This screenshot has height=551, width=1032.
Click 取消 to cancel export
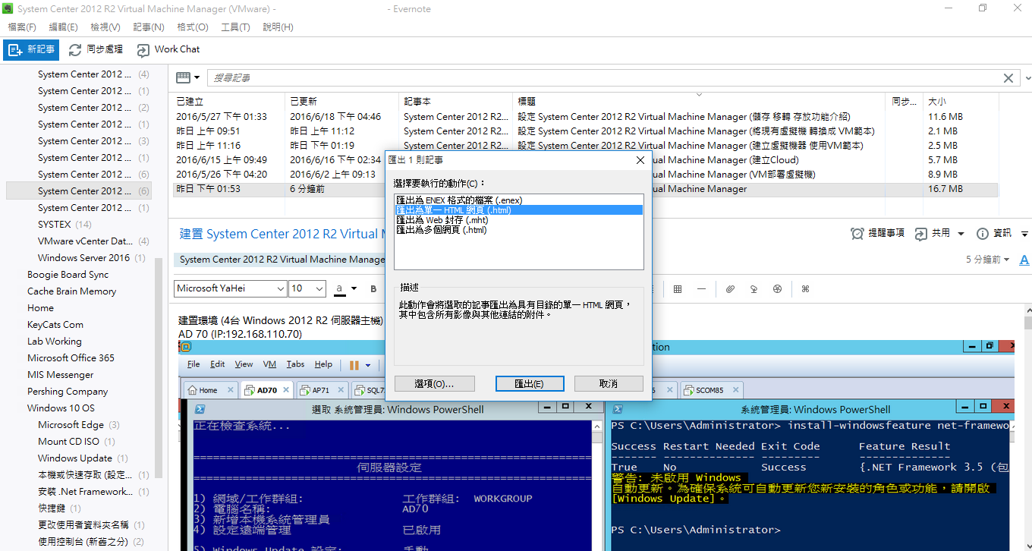coord(609,384)
